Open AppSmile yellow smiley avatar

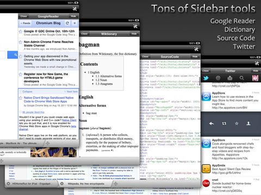tap(206, 169)
